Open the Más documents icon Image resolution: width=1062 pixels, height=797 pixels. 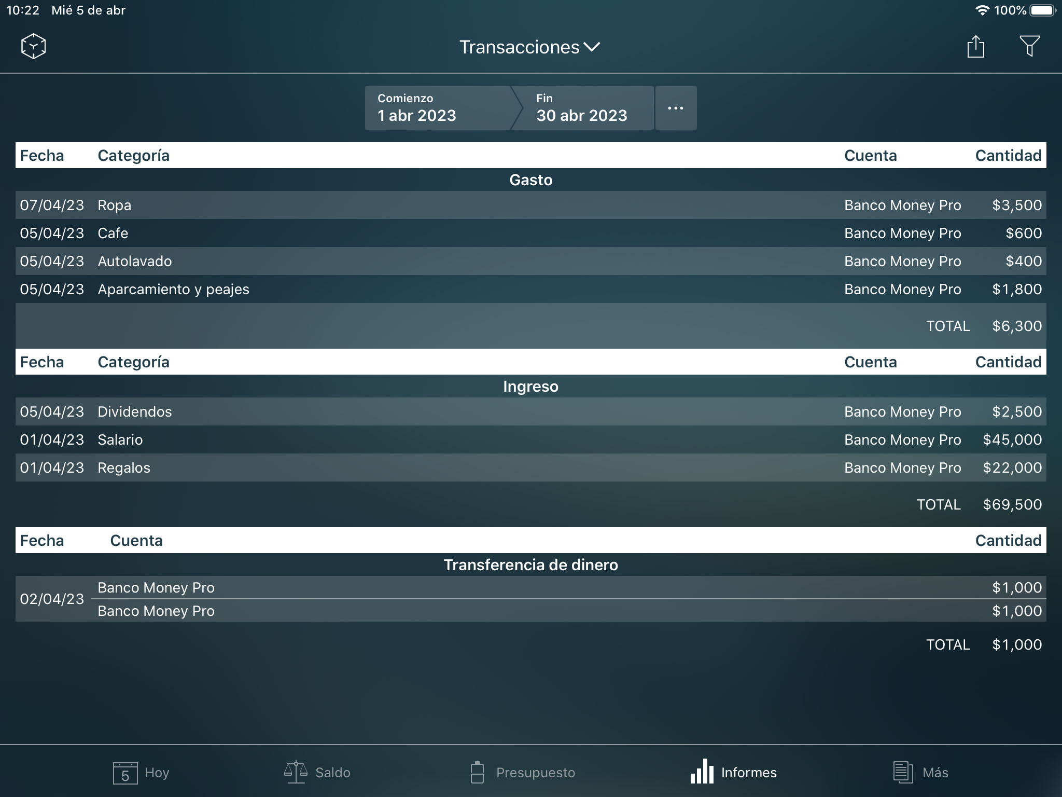(903, 772)
